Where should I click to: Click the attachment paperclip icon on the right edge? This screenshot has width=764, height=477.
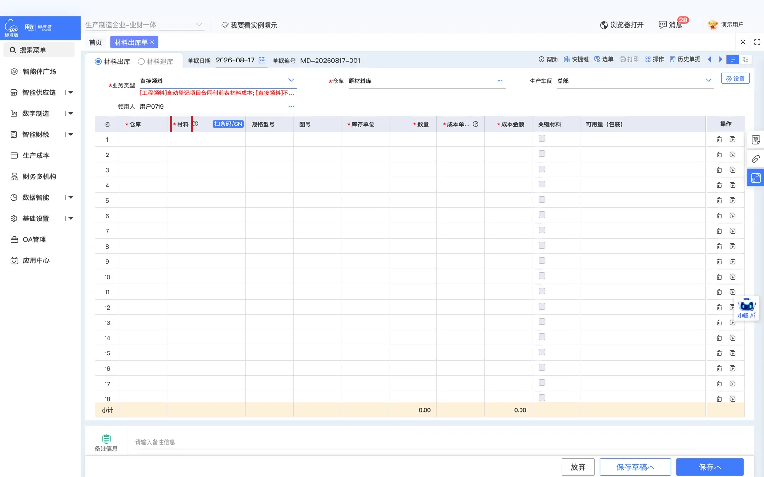(x=755, y=159)
